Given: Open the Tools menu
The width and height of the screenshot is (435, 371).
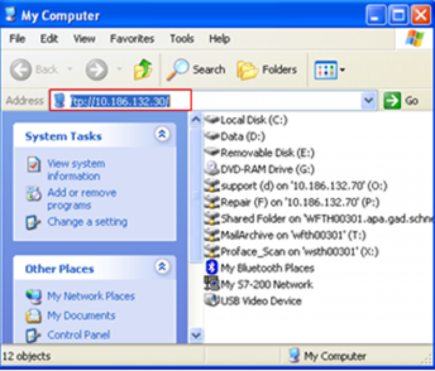Looking at the screenshot, I should click(x=182, y=39).
